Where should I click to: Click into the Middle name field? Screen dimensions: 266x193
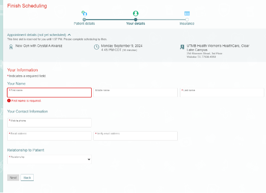point(135,93)
